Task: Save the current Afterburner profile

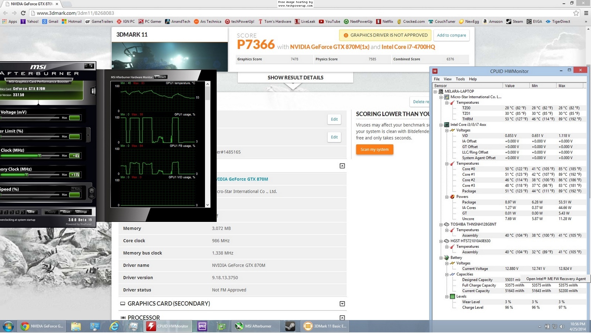Action: pos(31,212)
